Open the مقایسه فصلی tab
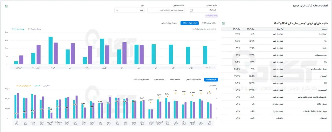This screenshot has width=332, height=132. point(160,79)
